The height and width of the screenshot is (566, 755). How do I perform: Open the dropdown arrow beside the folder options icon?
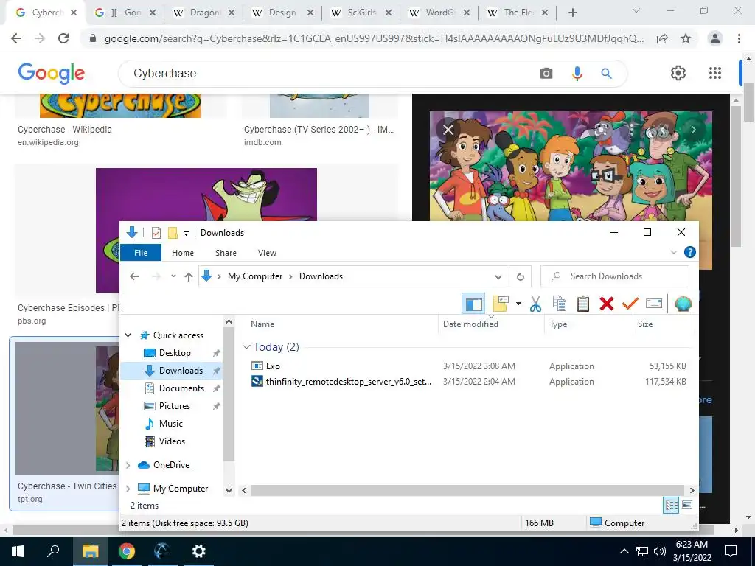[518, 304]
